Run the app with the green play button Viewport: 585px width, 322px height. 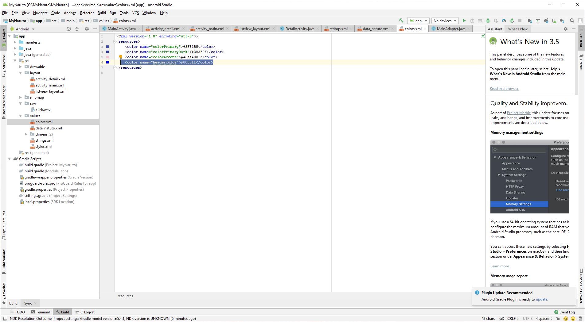pyautogui.click(x=464, y=21)
